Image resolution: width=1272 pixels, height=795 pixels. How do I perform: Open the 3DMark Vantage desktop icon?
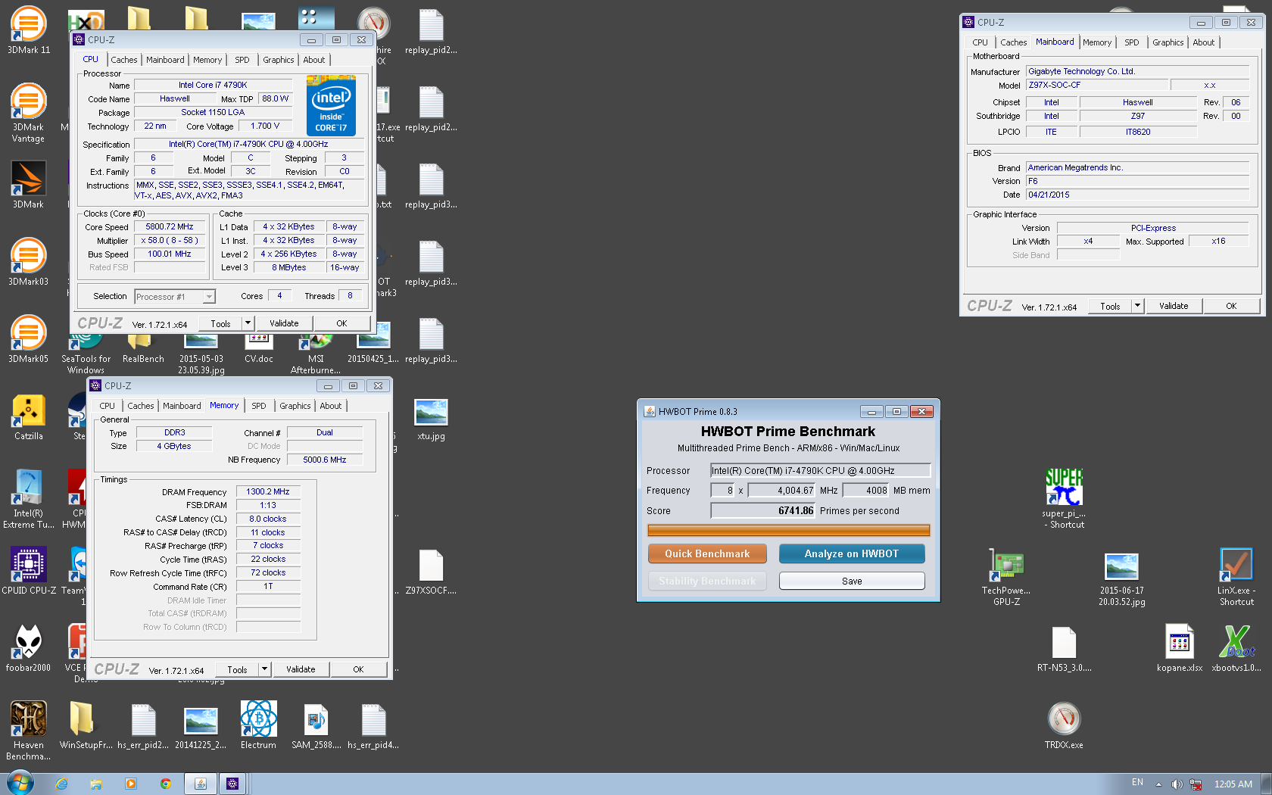[28, 112]
